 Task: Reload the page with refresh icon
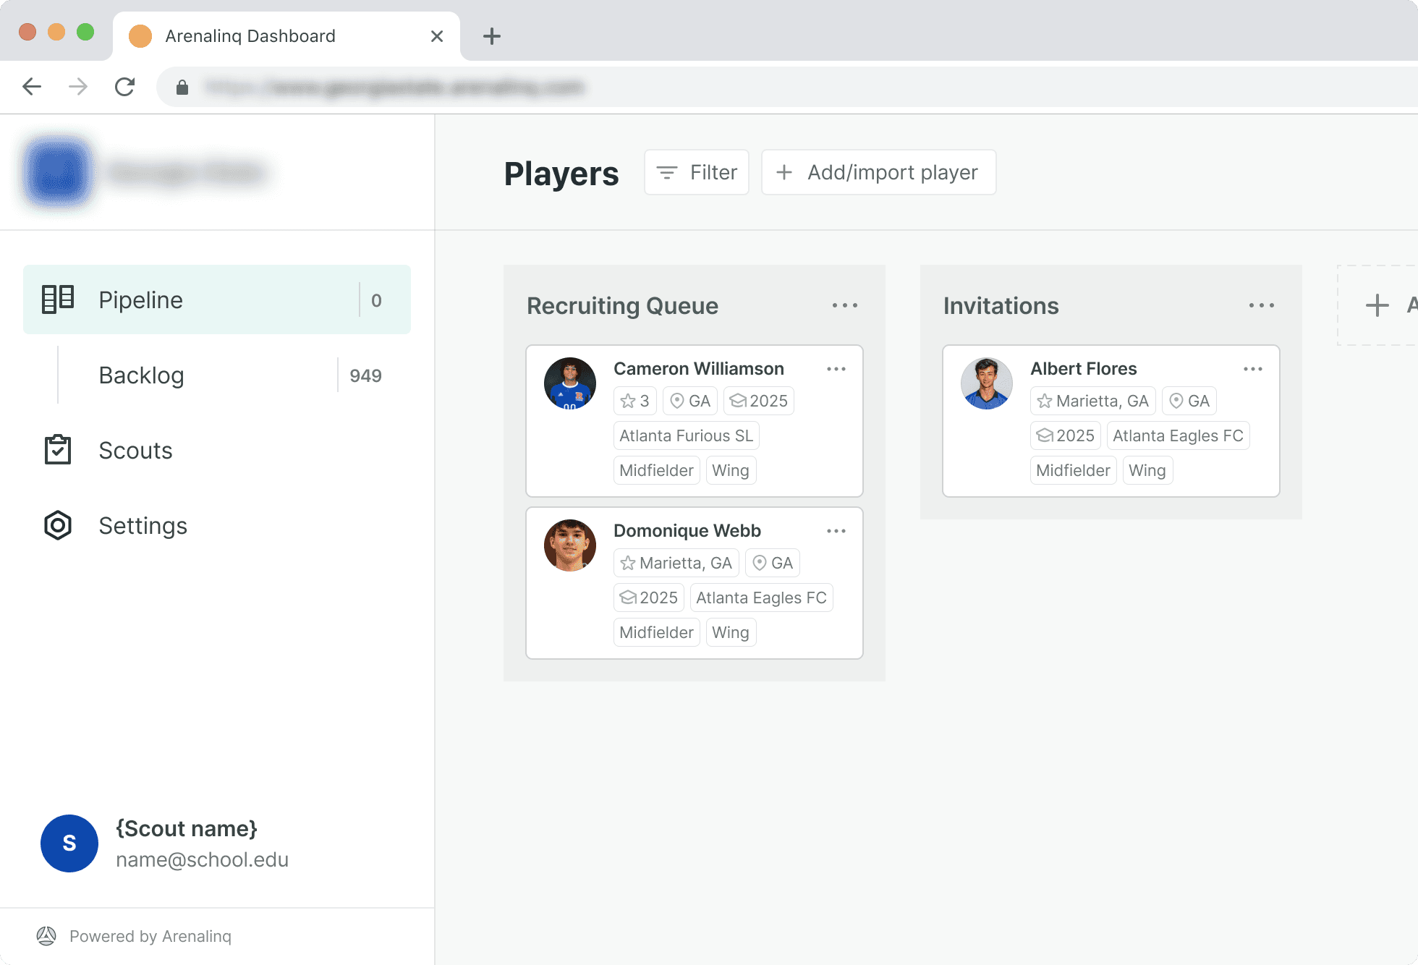(x=124, y=88)
